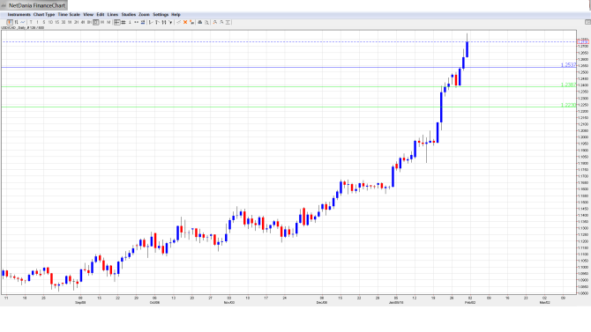Switch to 1-minute time scale
The height and width of the screenshot is (332, 591).
point(37,22)
